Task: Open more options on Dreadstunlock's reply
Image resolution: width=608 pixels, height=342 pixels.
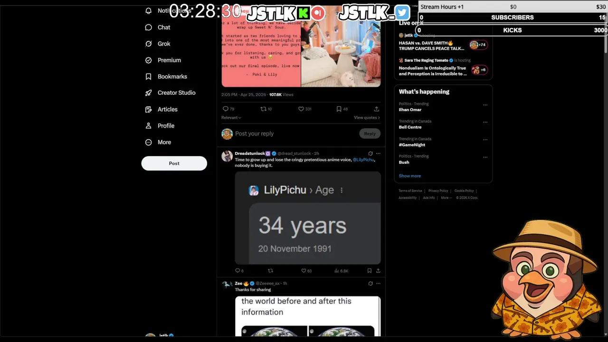Action: pyautogui.click(x=378, y=153)
